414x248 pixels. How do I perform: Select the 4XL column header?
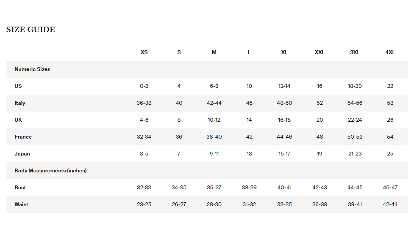(x=390, y=52)
